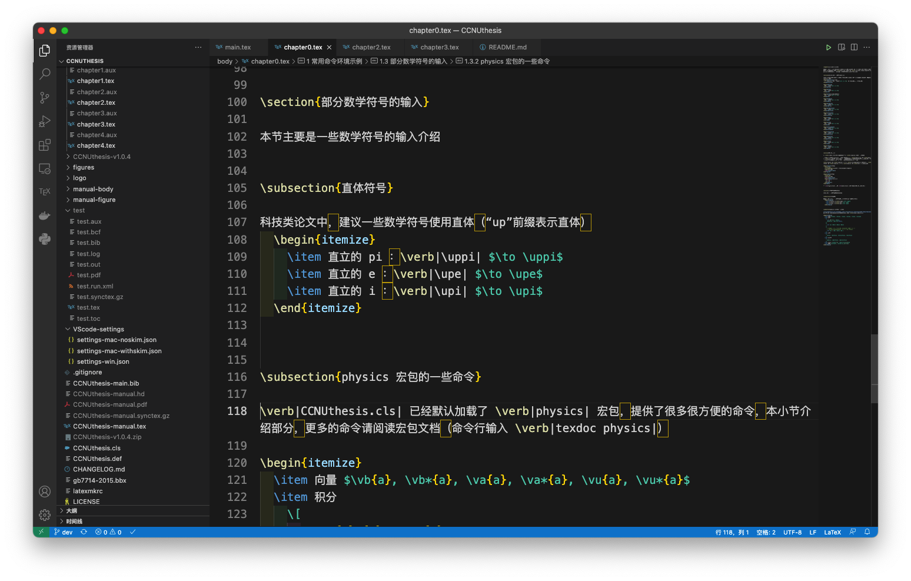Expand the manual-body folder
911x581 pixels.
(x=93, y=189)
